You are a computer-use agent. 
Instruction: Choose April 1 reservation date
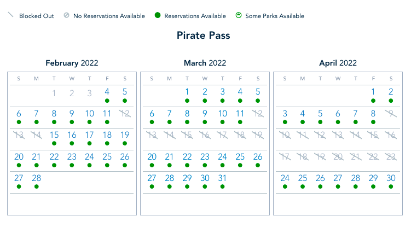pyautogui.click(x=373, y=92)
